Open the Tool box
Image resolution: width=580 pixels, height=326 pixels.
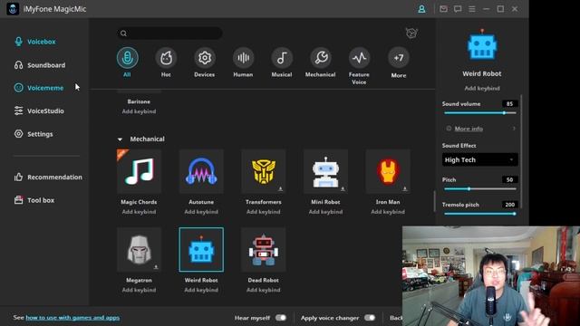34,200
